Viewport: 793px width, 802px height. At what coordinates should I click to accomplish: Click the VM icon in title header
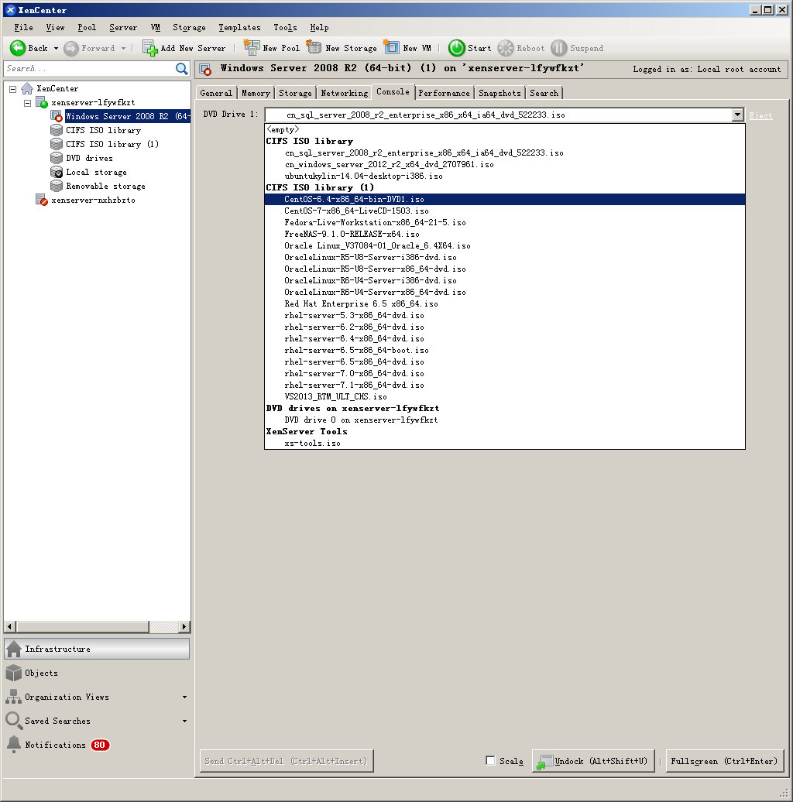point(206,69)
